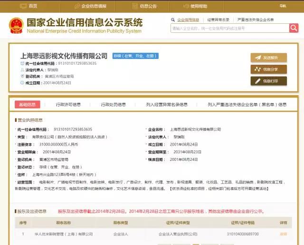Click 黄浦区市场监管局 in the header card
This screenshot has width=304, height=245.
59,76
